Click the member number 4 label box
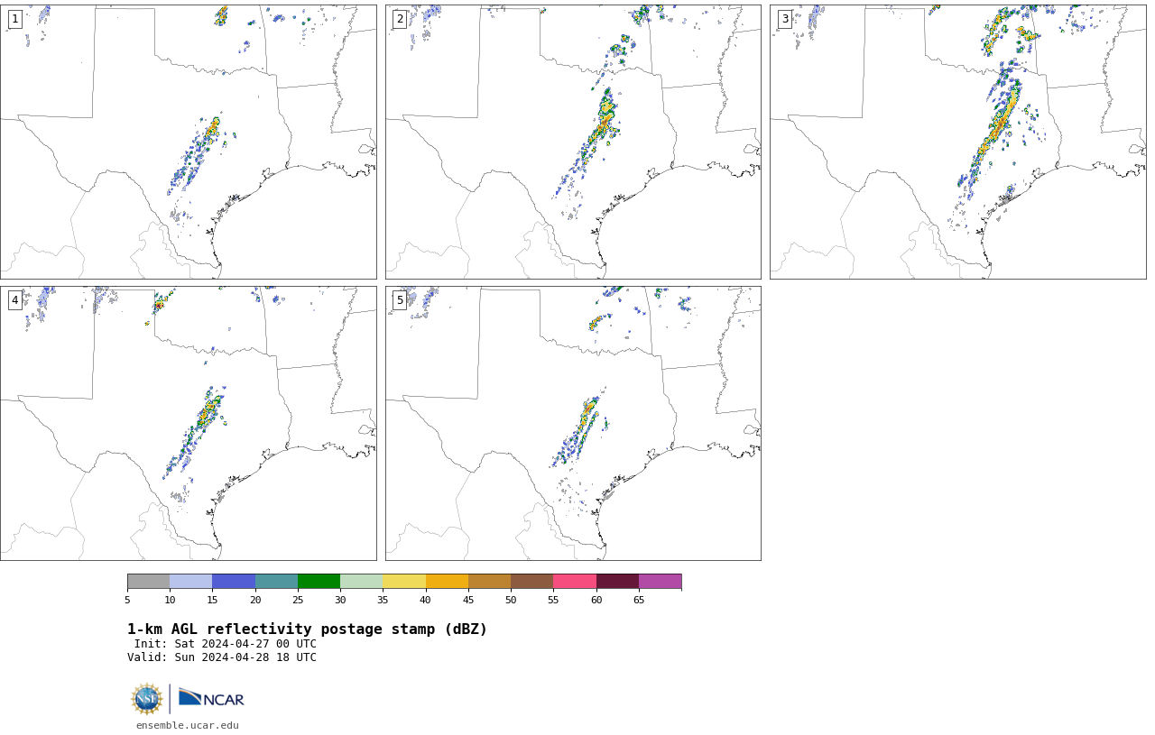This screenshot has height=735, width=1155. click(14, 300)
